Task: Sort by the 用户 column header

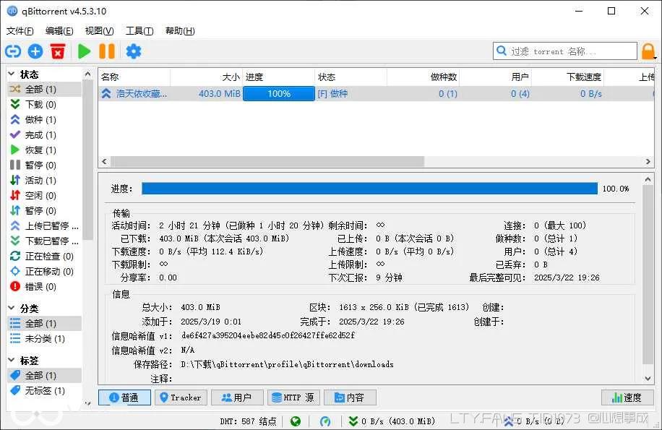Action: tap(495, 77)
